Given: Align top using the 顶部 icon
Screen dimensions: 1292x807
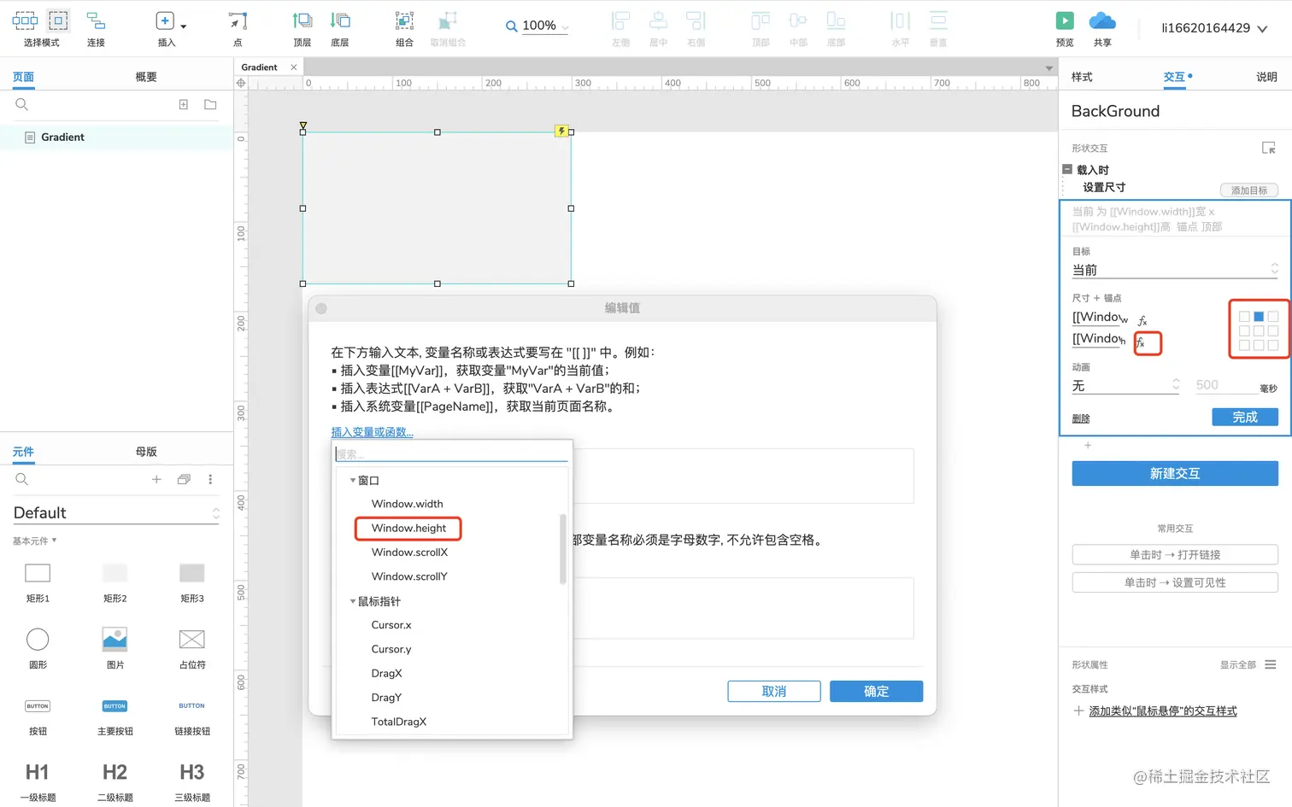Looking at the screenshot, I should tap(761, 20).
